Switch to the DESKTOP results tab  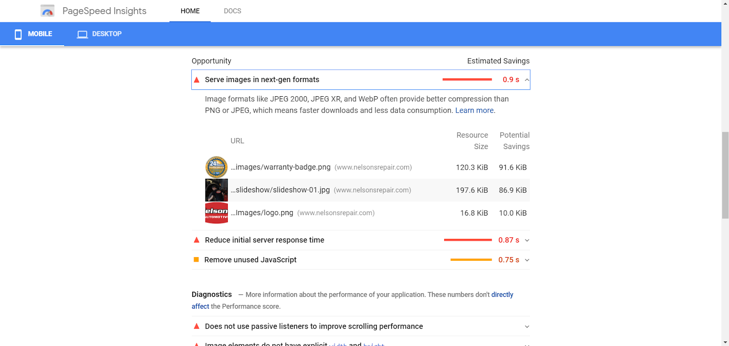point(106,34)
